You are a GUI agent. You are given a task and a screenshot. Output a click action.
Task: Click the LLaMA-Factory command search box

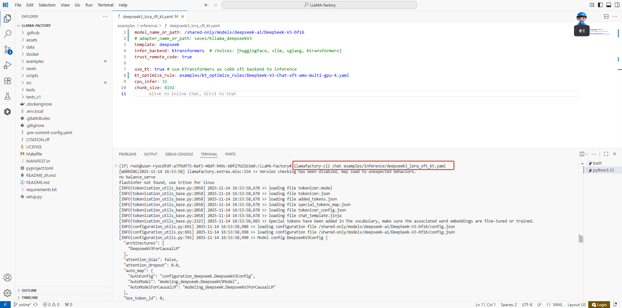tap(319, 5)
